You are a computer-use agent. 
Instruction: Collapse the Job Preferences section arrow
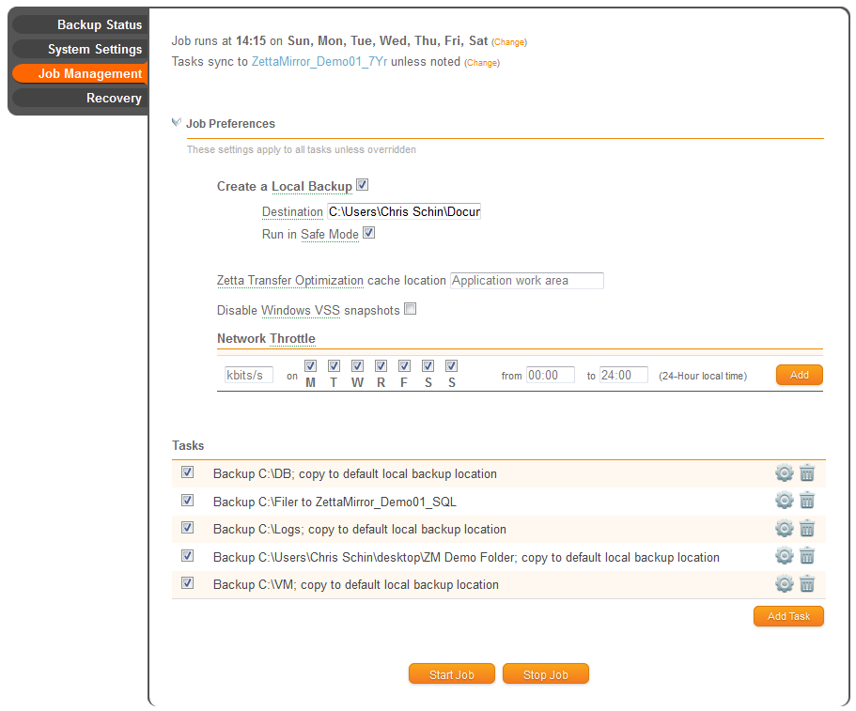pos(177,123)
